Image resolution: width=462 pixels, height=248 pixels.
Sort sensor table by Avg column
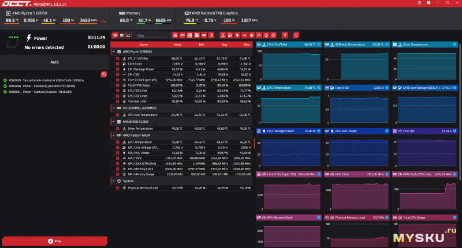224,45
